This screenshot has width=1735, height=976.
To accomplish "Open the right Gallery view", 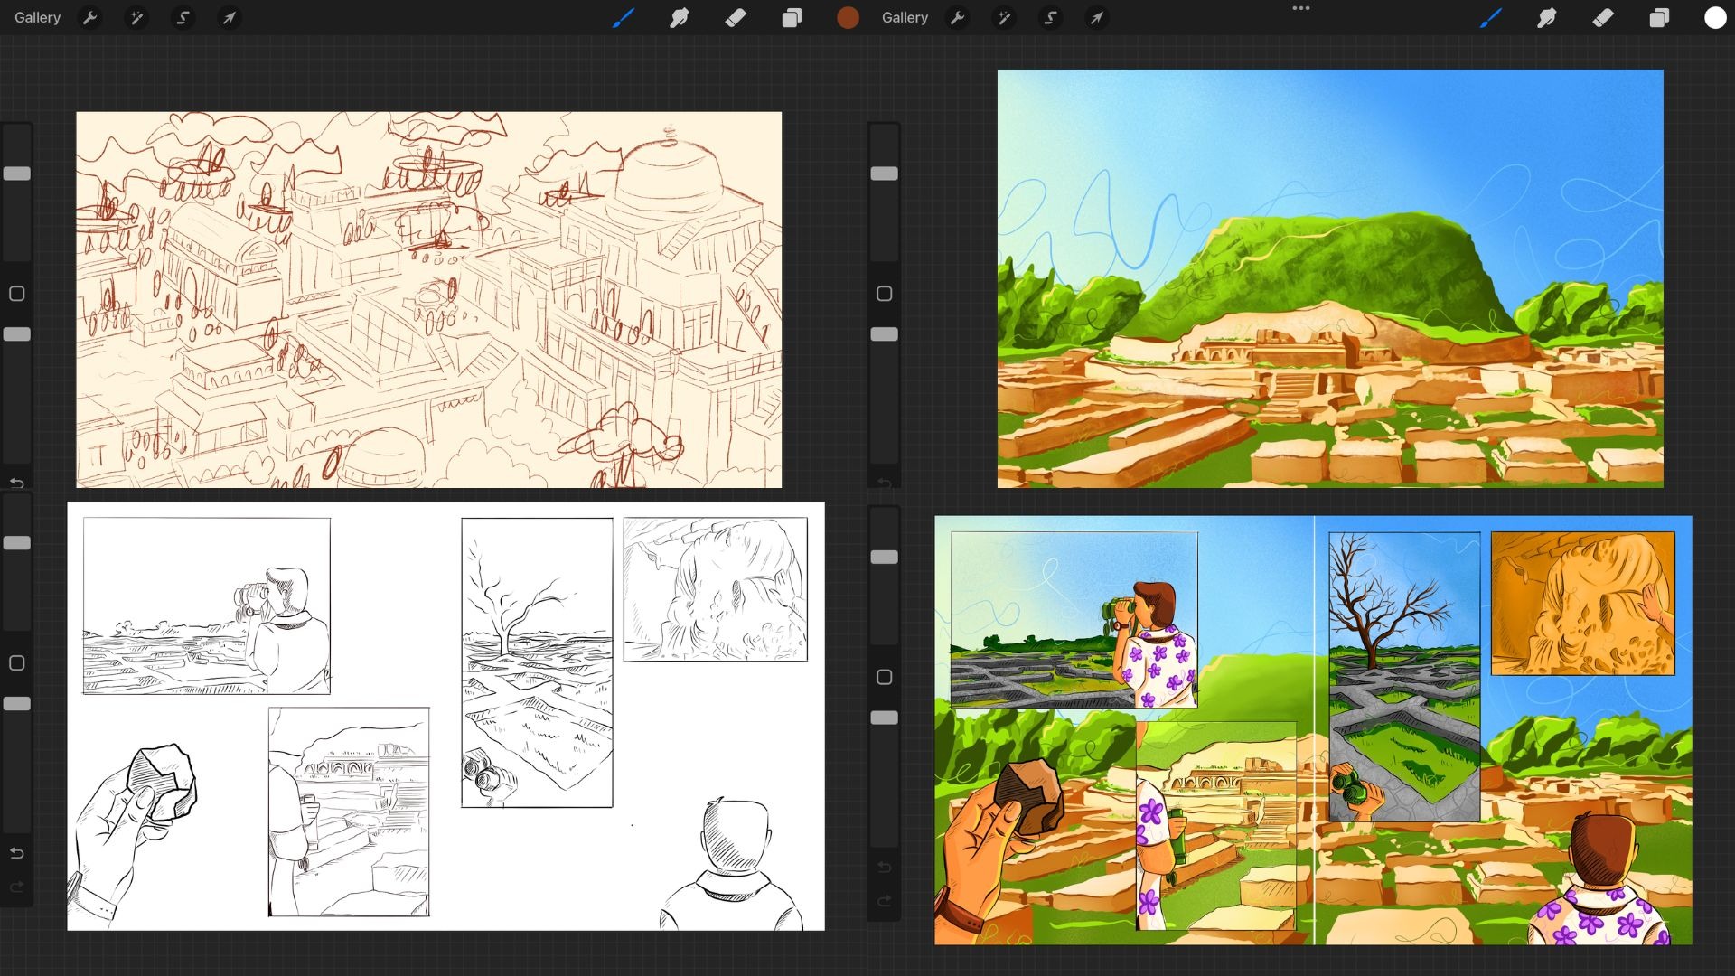I will [x=905, y=18].
